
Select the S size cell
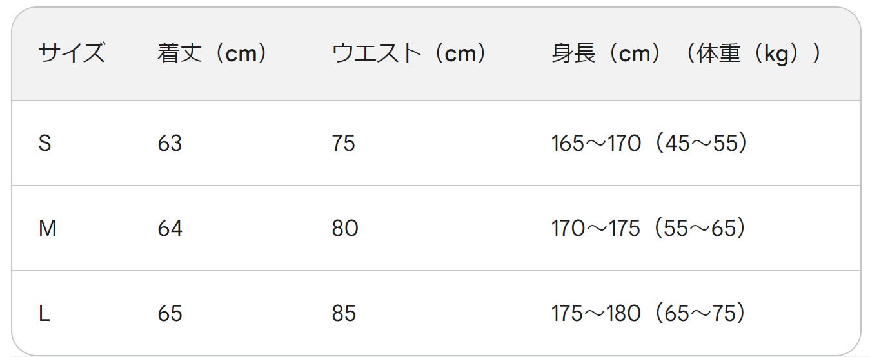tap(44, 143)
